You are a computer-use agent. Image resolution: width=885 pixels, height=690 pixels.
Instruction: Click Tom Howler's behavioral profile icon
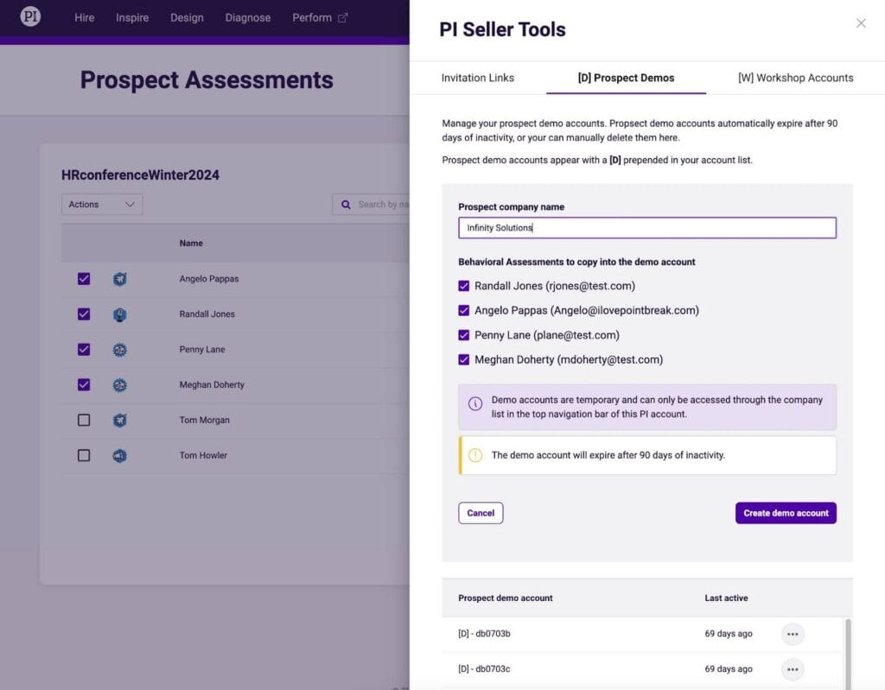click(120, 455)
